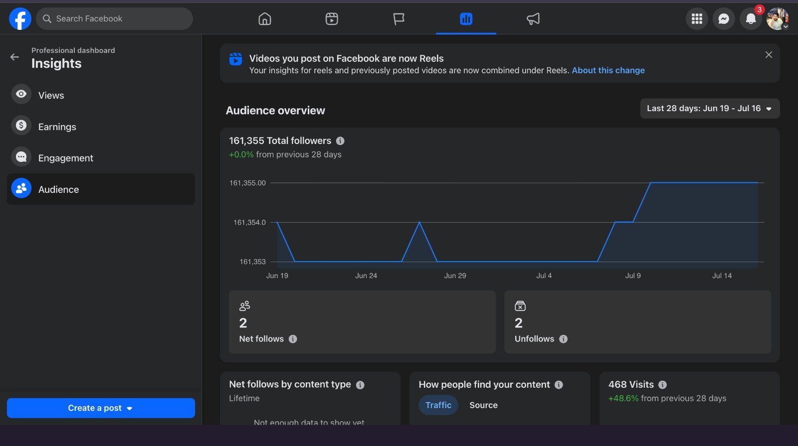Click the 161,355 Total followers heading
Image resolution: width=798 pixels, height=446 pixels.
[280, 141]
